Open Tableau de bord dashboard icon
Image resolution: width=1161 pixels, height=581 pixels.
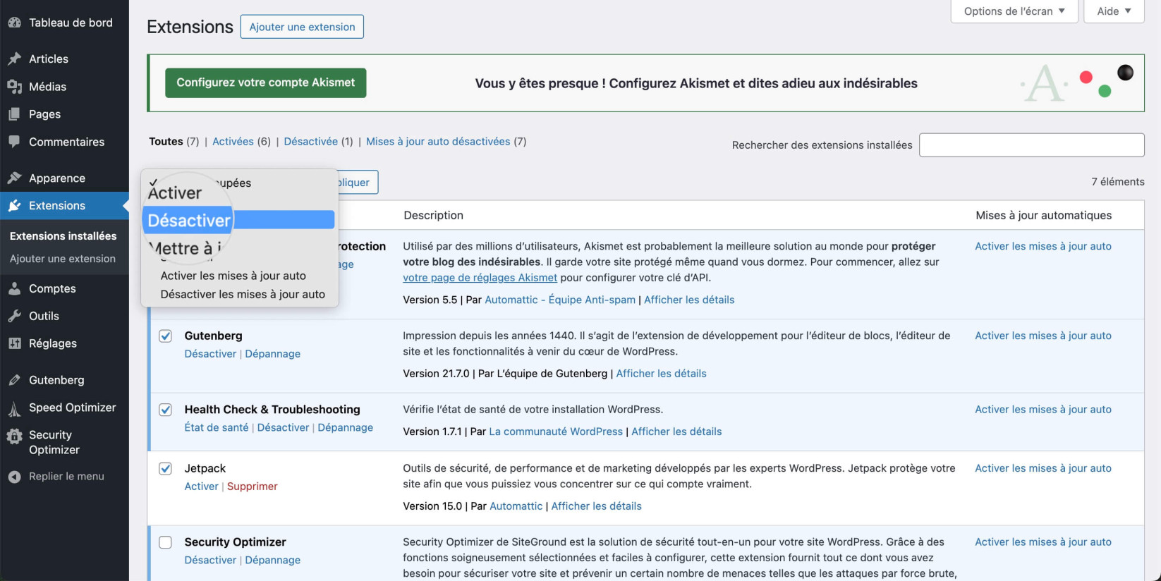(14, 23)
